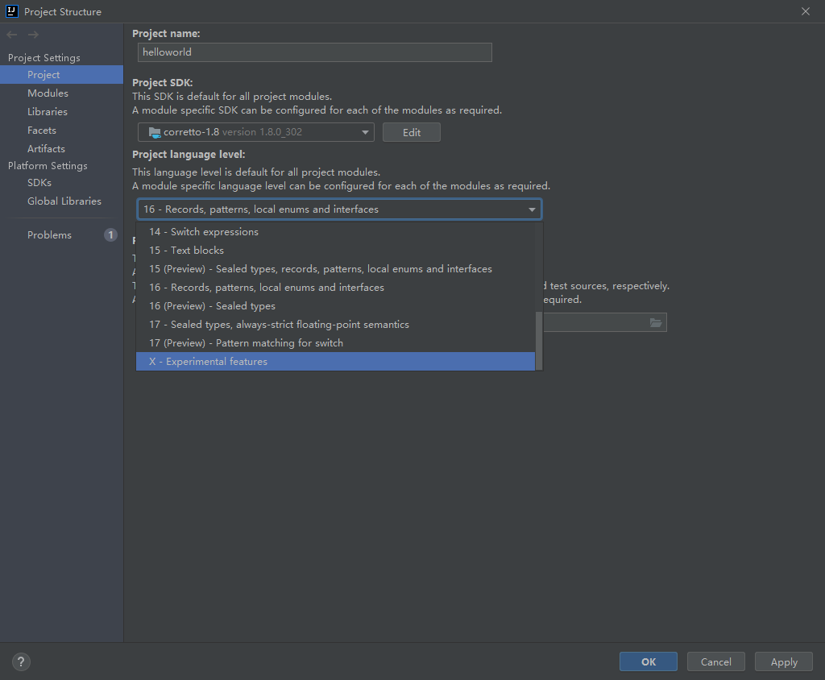The width and height of the screenshot is (825, 680).
Task: Open help with question mark icon
Action: 22,662
